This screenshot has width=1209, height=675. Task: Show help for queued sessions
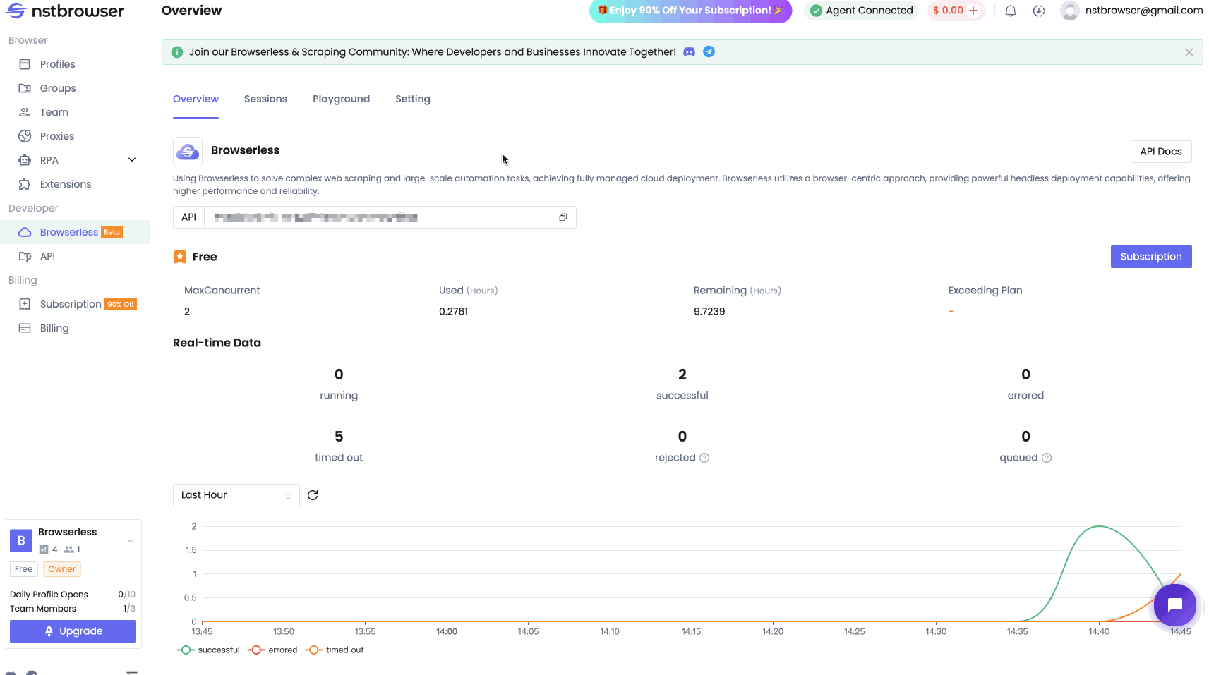coord(1047,458)
